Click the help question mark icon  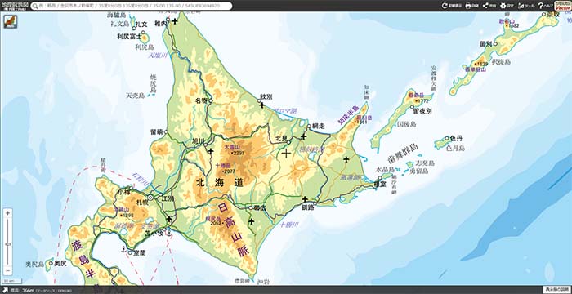541,6
